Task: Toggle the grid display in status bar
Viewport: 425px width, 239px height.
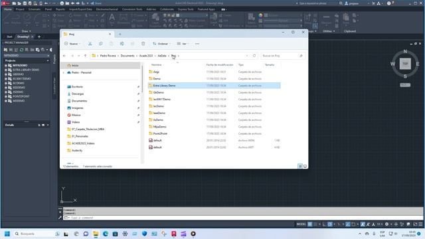Action: click(309, 224)
